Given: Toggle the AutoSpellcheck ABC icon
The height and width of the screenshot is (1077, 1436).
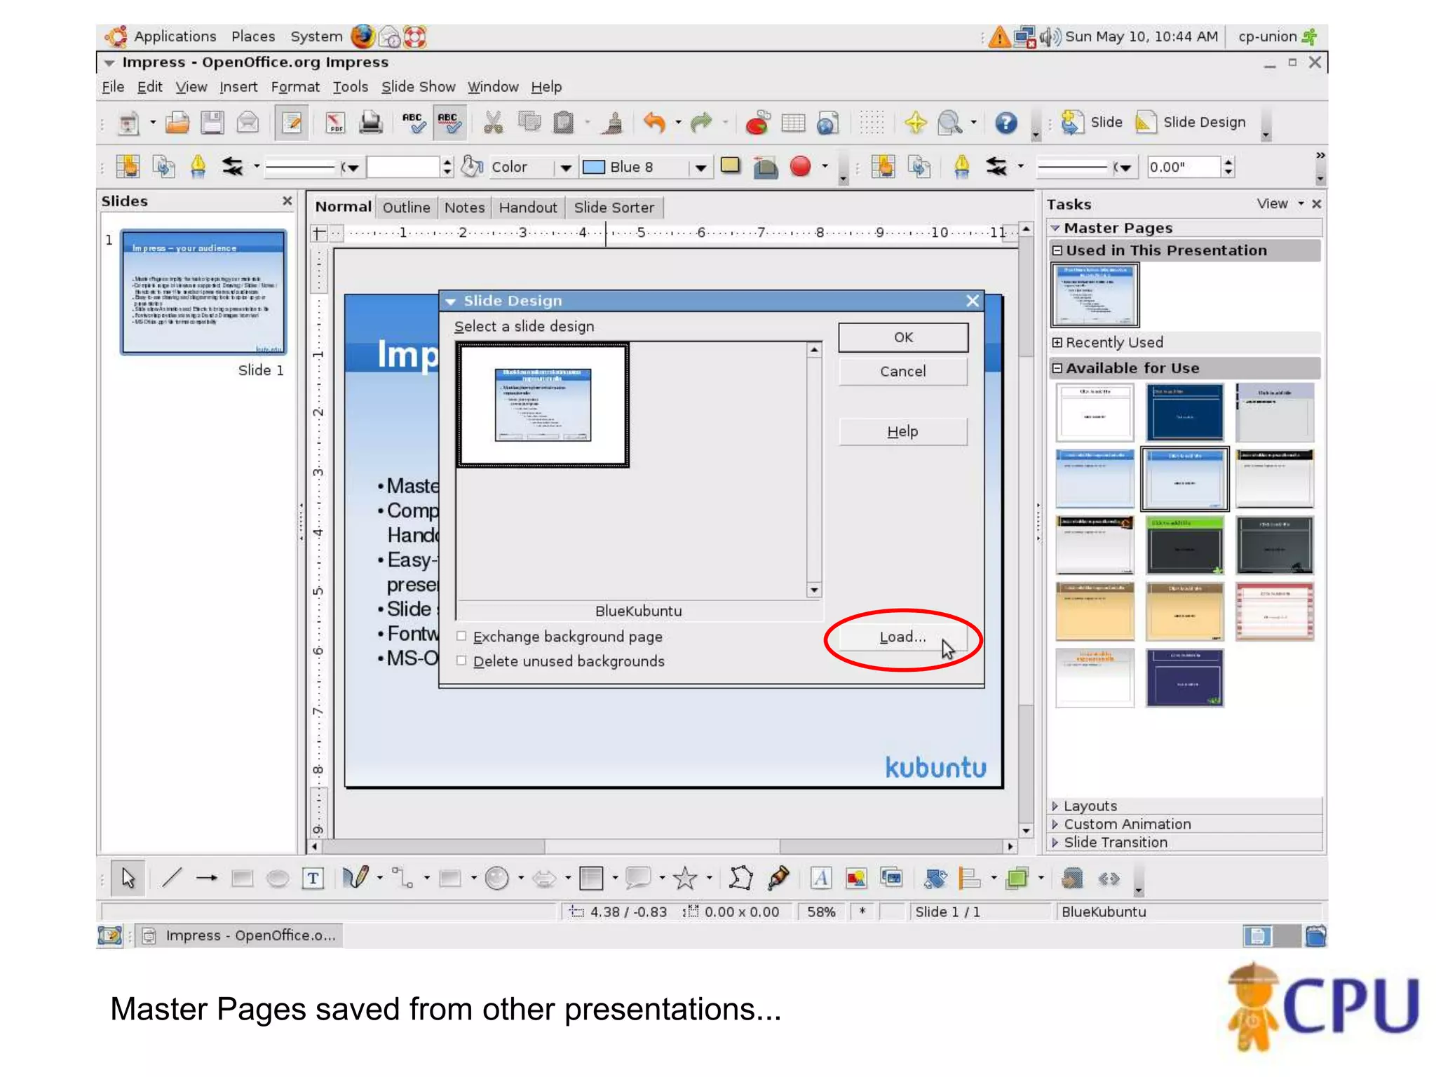Looking at the screenshot, I should coord(448,123).
